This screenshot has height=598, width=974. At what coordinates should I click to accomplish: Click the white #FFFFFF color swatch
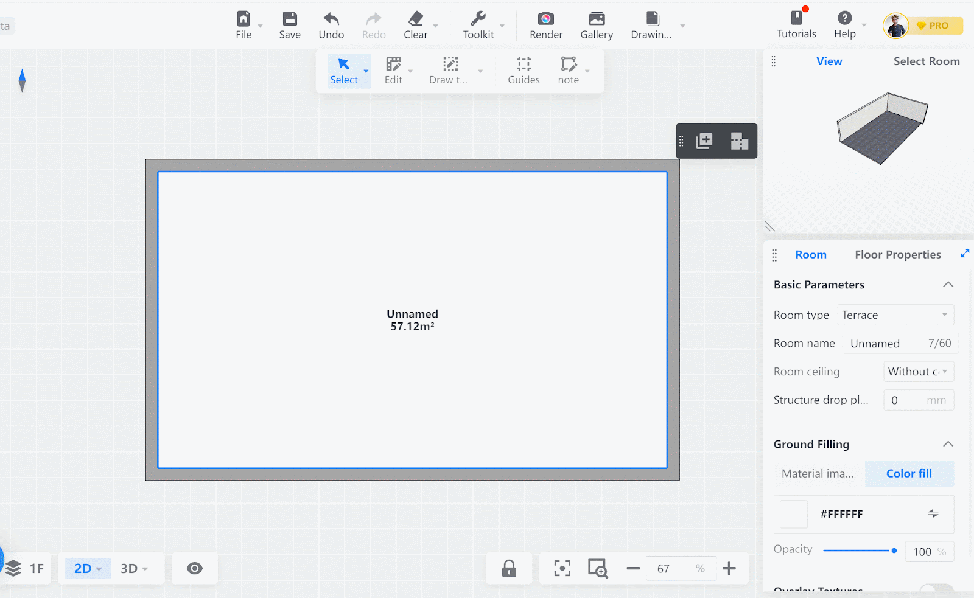click(x=794, y=514)
